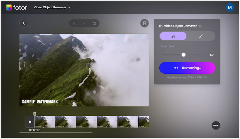This screenshot has height=139, width=240.
Task: Open the three-dot more options button
Action: coord(216,125)
